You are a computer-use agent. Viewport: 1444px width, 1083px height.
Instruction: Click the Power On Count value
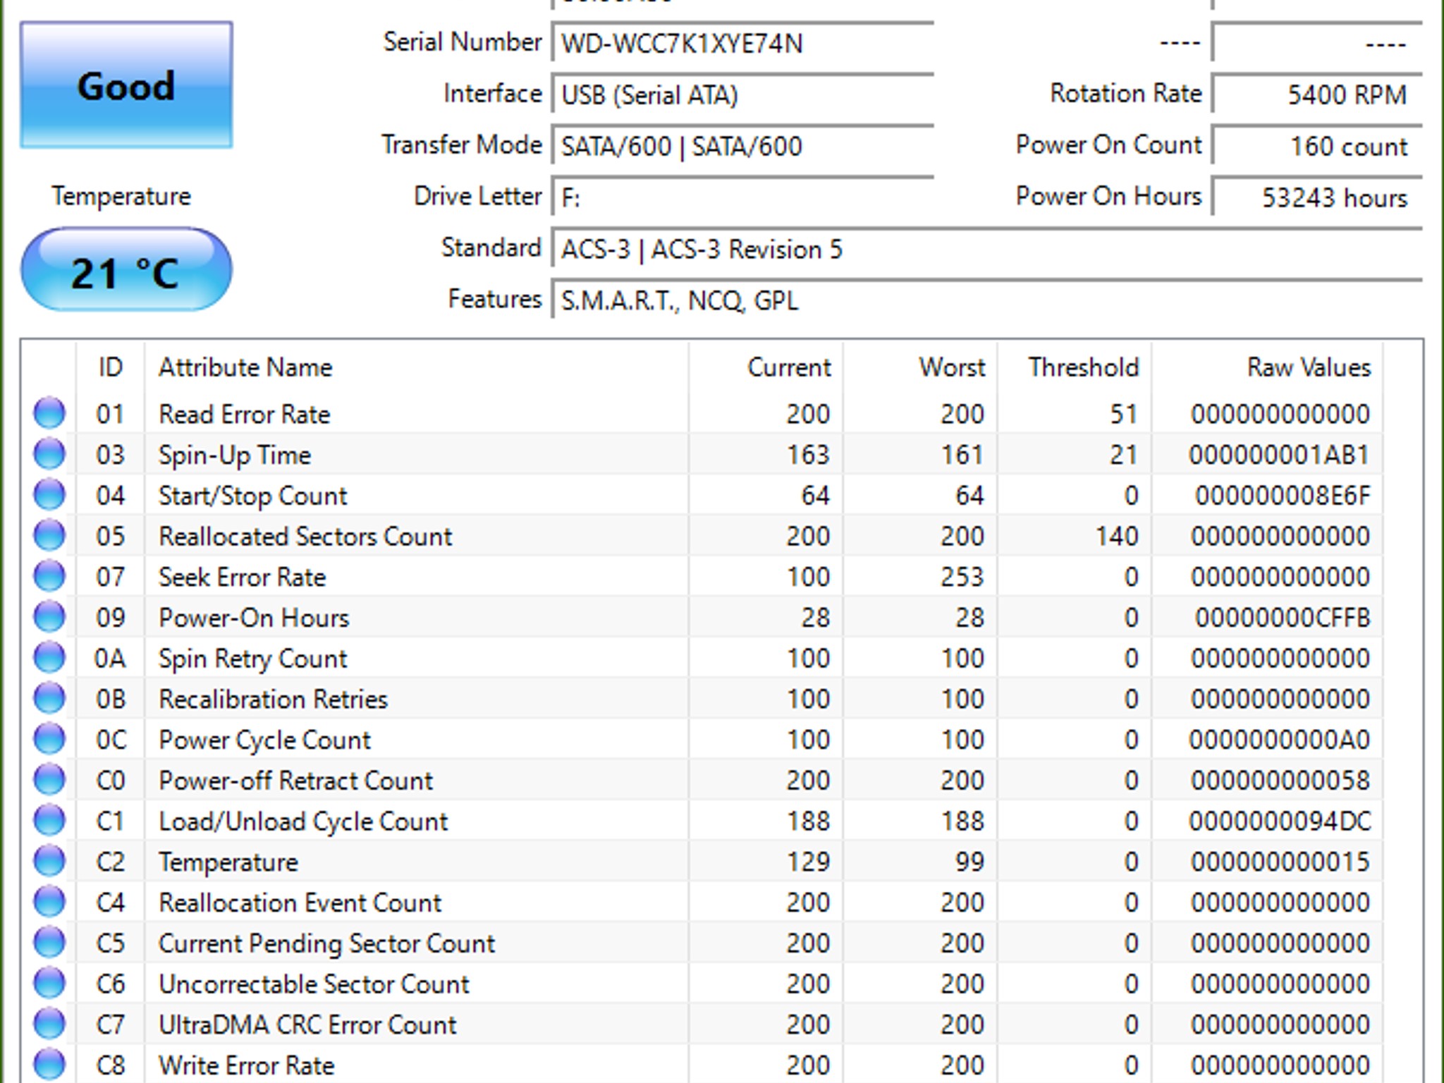[x=1317, y=146]
